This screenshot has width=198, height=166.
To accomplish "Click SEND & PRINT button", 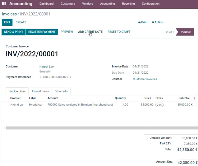I will 13,32.
